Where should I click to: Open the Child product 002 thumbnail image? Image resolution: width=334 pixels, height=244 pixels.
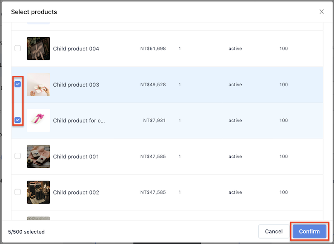pos(38,192)
